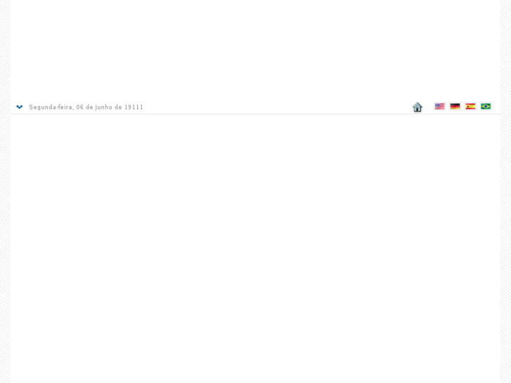Viewport: 511px width, 383px height.
Task: Change site language to English
Action: [x=439, y=106]
